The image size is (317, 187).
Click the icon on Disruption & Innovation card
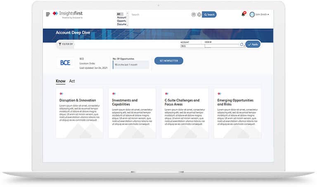[61, 94]
